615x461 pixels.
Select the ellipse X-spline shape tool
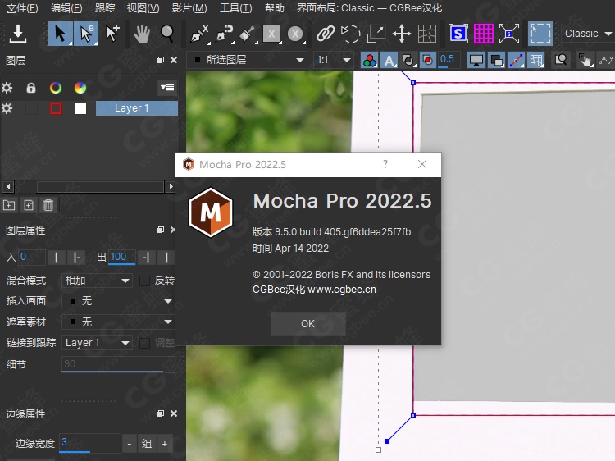295,34
